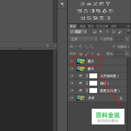Add a Photo Filter adjustment
This screenshot has height=131, width=131.
(98, 11)
